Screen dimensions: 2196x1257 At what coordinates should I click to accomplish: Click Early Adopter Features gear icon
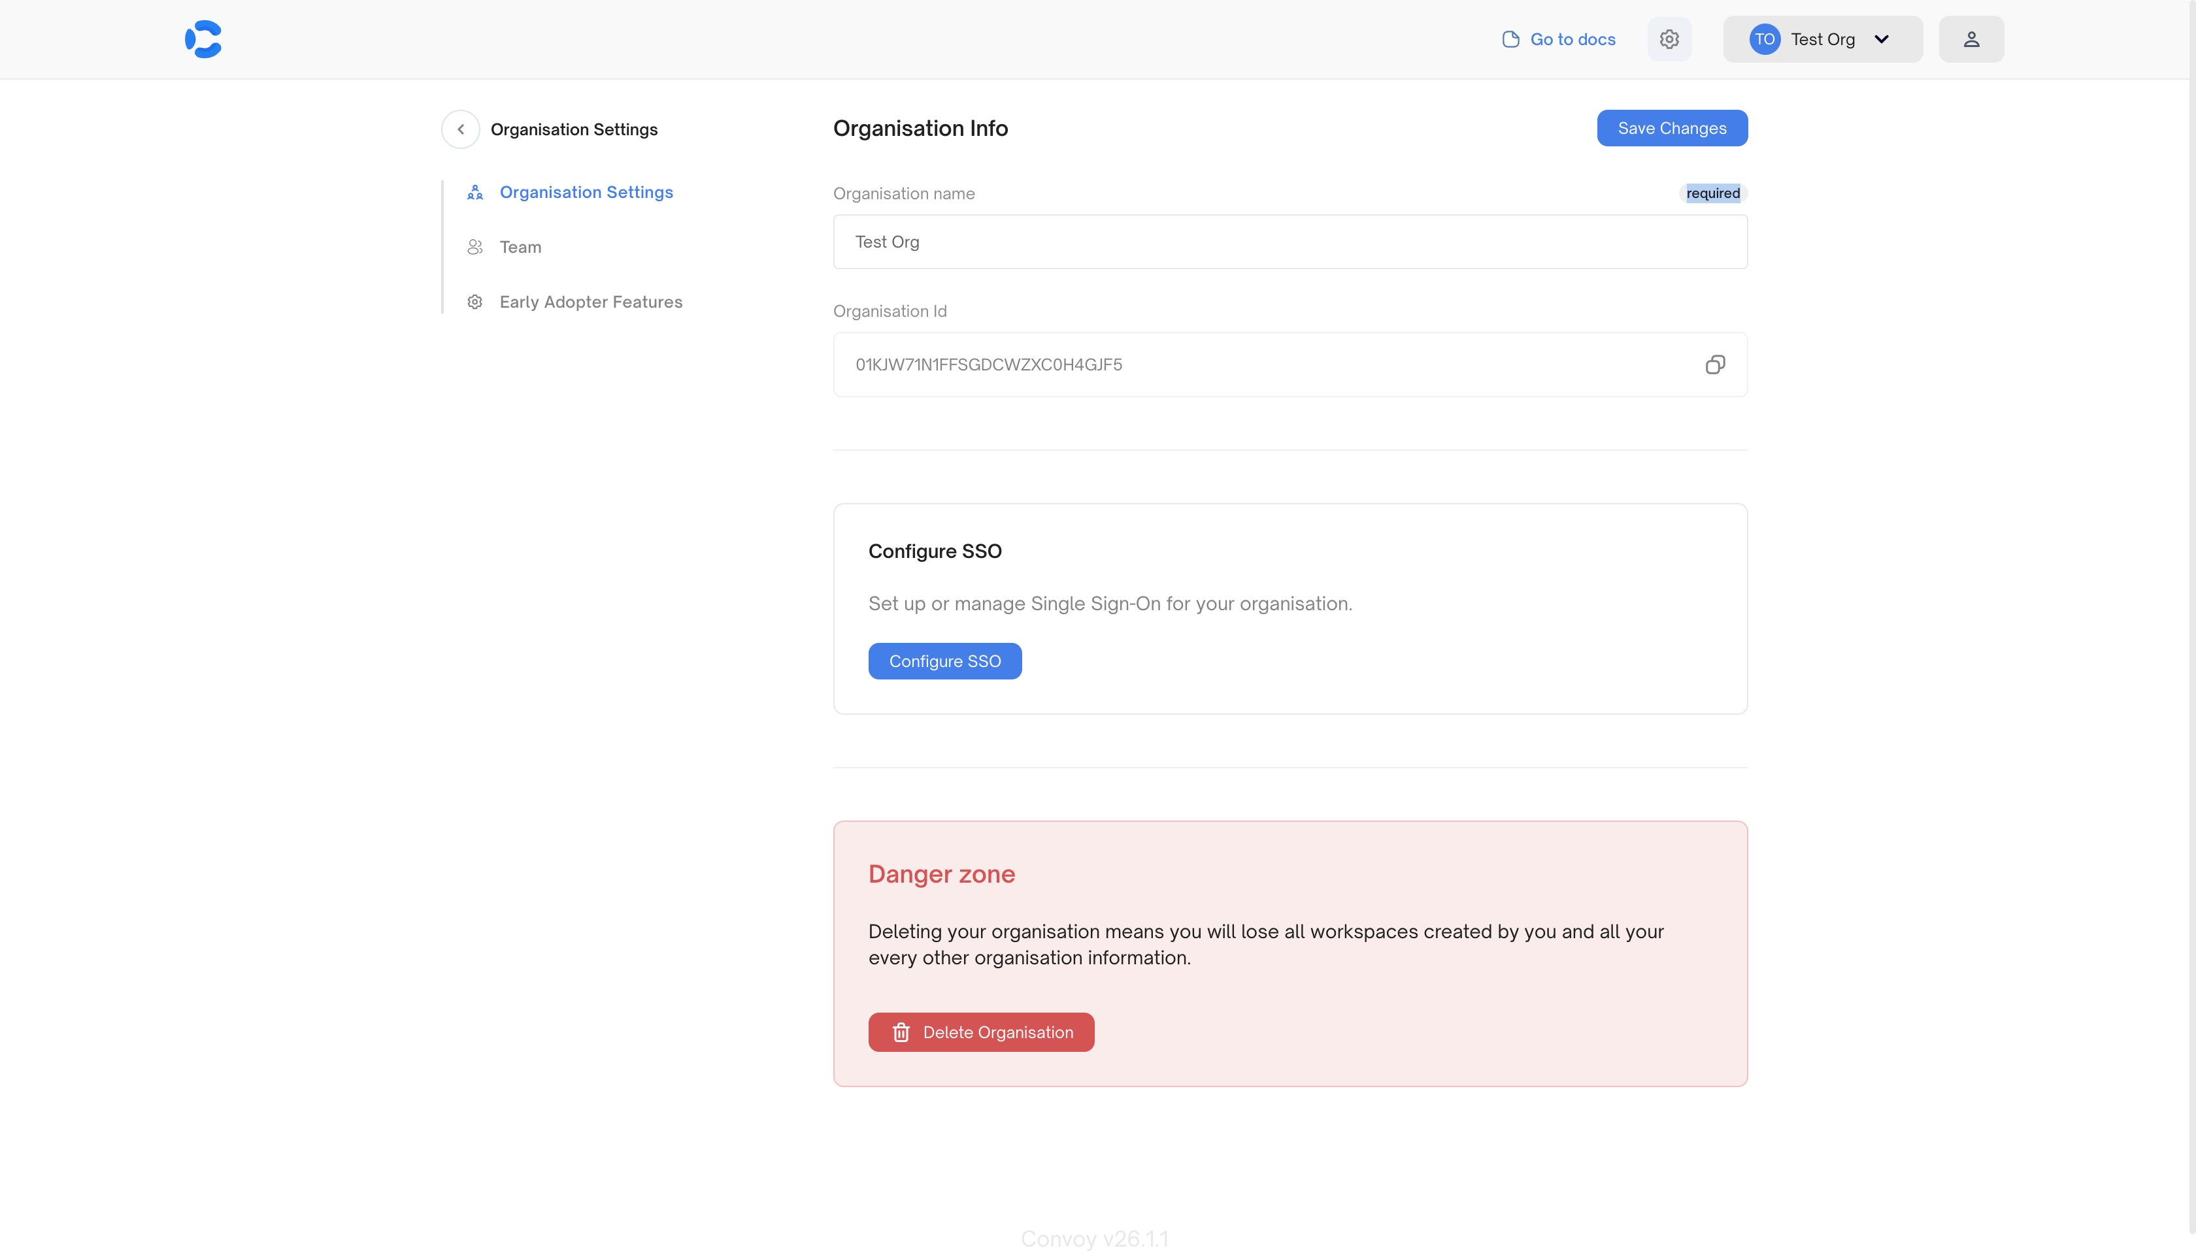474,302
